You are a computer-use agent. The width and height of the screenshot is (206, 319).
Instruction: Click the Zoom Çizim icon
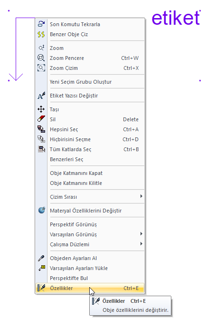click(41, 68)
